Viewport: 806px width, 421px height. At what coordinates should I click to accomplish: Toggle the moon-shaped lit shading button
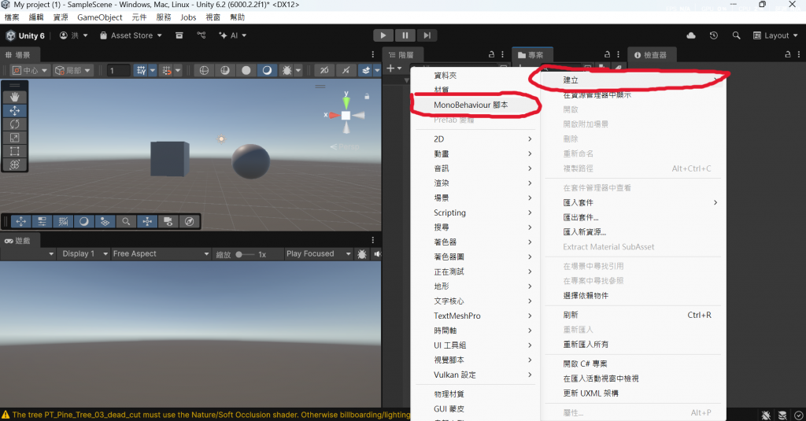pos(267,70)
